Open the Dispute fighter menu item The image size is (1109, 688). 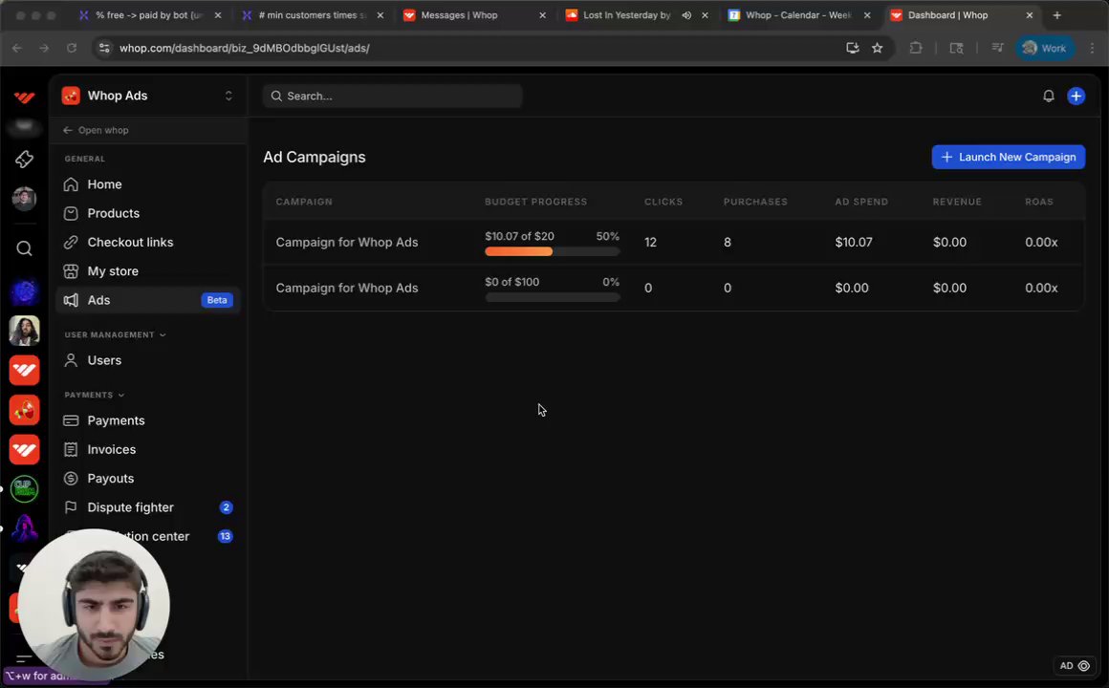pos(148,507)
